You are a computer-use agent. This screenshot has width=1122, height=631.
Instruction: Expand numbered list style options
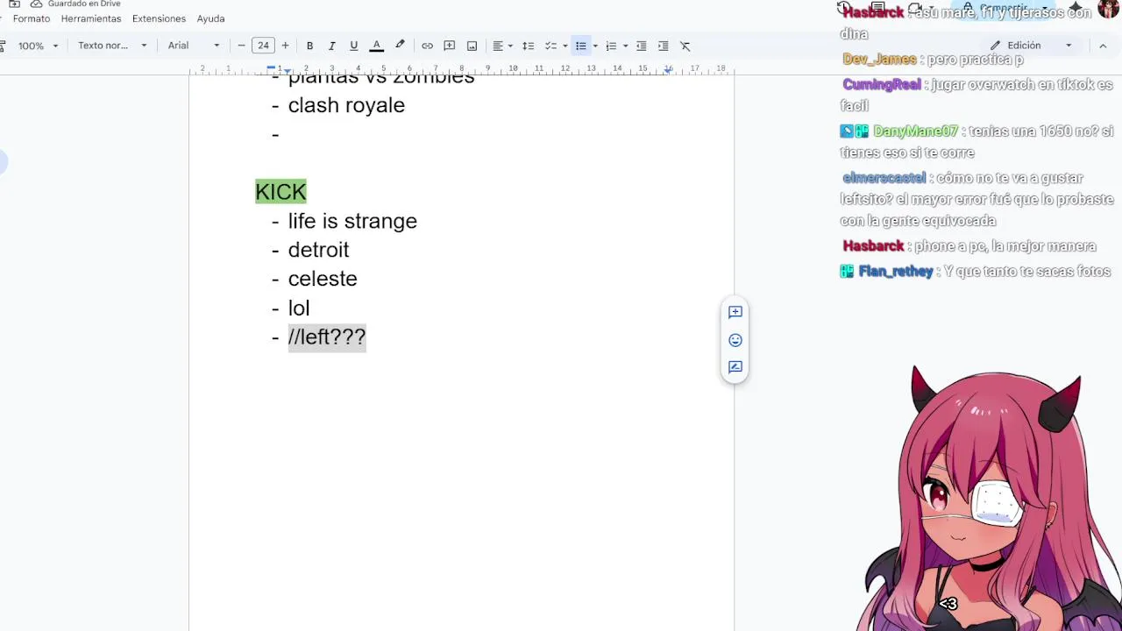point(625,46)
